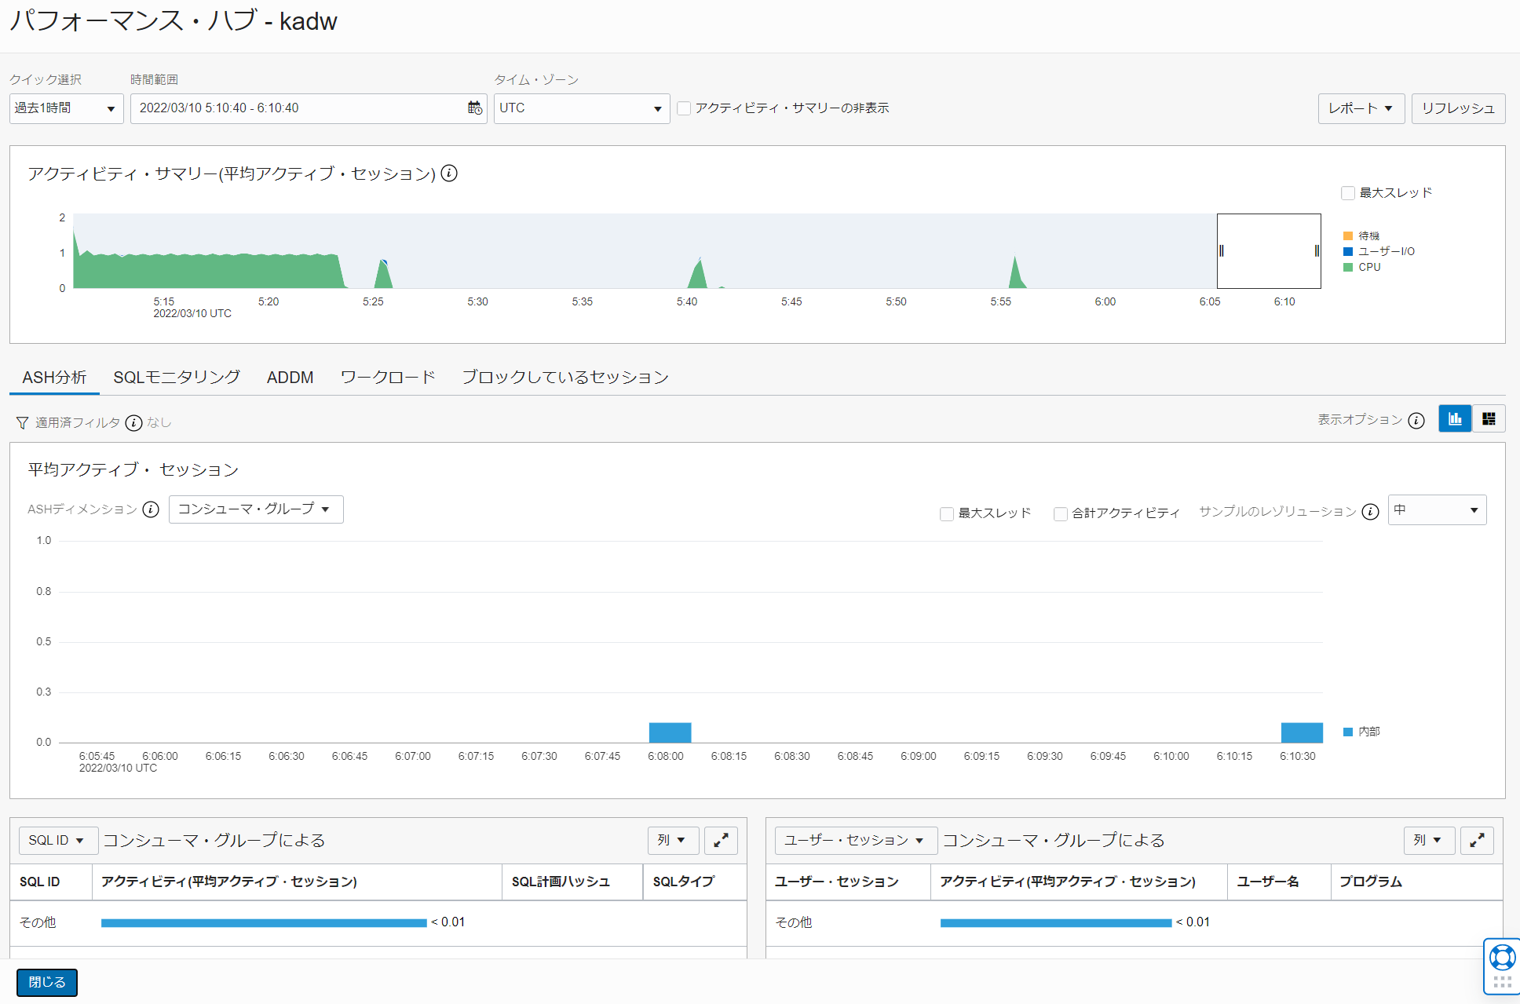This screenshot has height=1004, width=1520.
Task: Open the quick select past 1 hour dropdown
Action: 66,108
